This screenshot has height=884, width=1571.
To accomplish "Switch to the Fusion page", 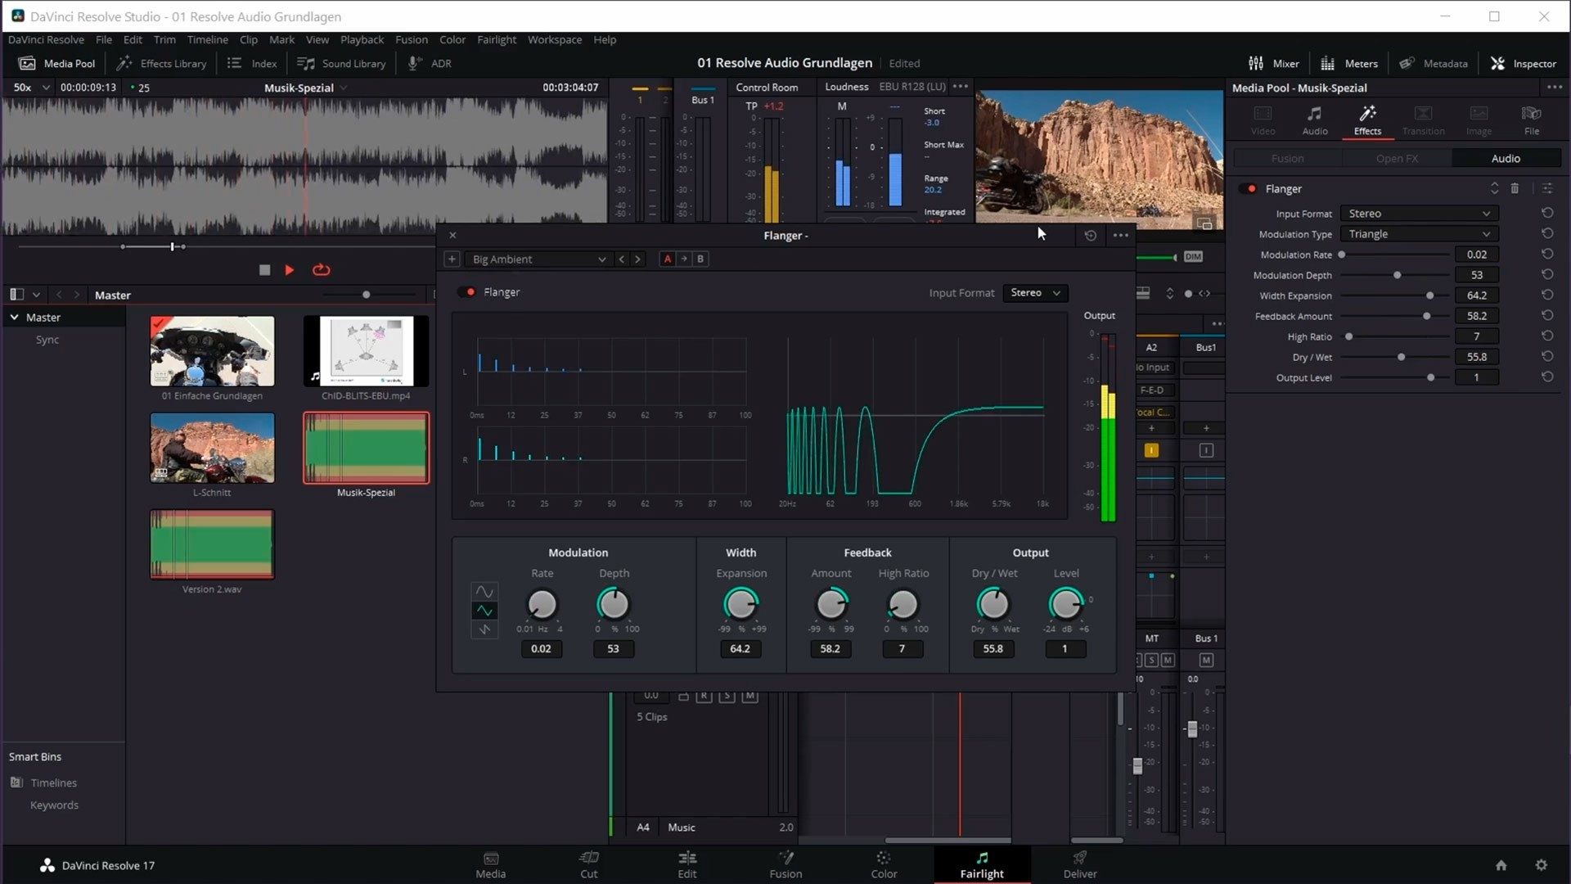I will (785, 864).
